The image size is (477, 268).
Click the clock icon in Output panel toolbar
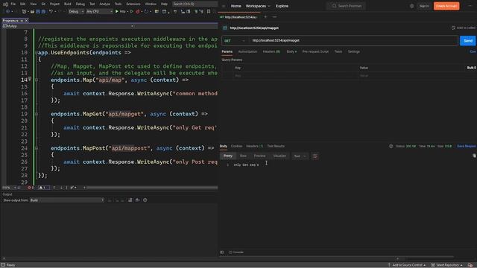click(145, 200)
